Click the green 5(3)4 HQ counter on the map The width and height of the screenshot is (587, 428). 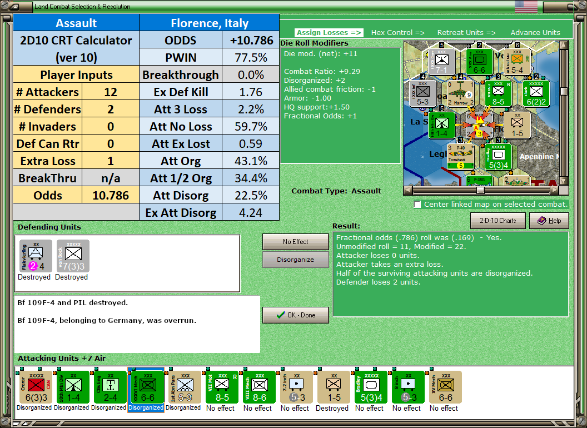(x=498, y=157)
